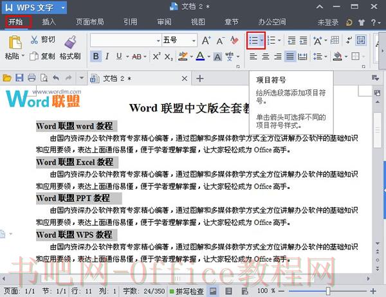Expand the bullet style dropdown arrow
386x297 pixels.
pos(262,40)
